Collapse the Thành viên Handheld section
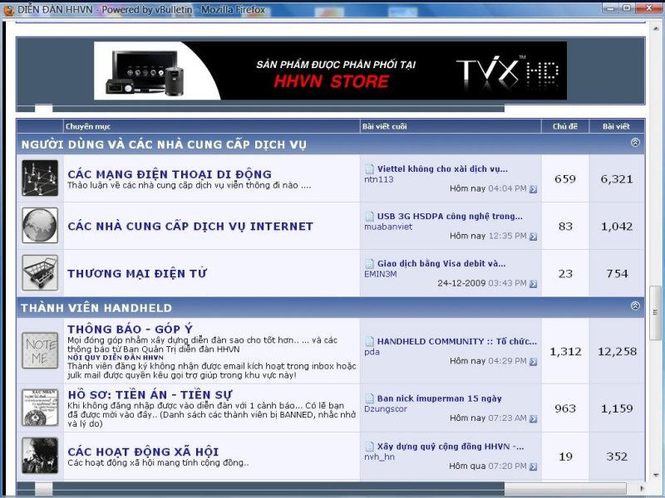 click(x=635, y=307)
